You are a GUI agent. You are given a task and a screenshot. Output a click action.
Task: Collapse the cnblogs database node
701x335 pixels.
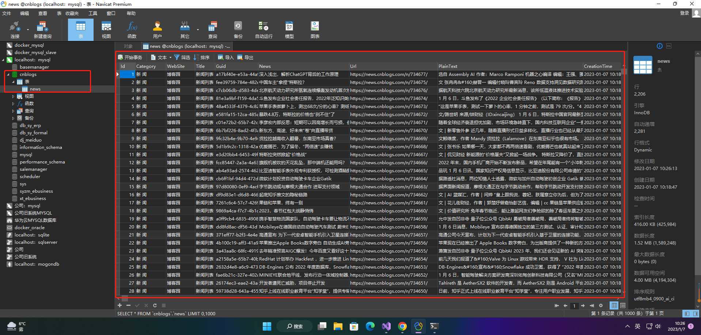point(8,74)
